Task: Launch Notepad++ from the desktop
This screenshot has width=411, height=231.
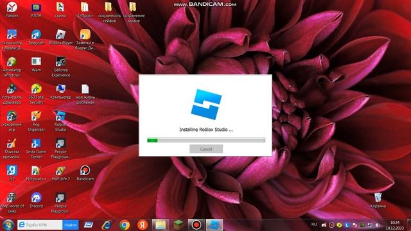Action: click(x=36, y=173)
